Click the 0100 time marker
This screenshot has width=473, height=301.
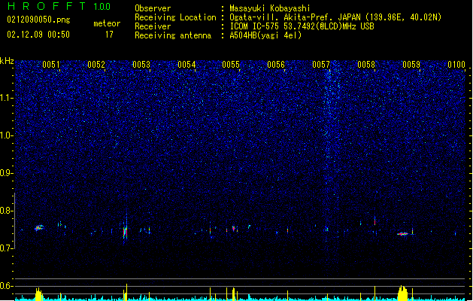[456, 64]
